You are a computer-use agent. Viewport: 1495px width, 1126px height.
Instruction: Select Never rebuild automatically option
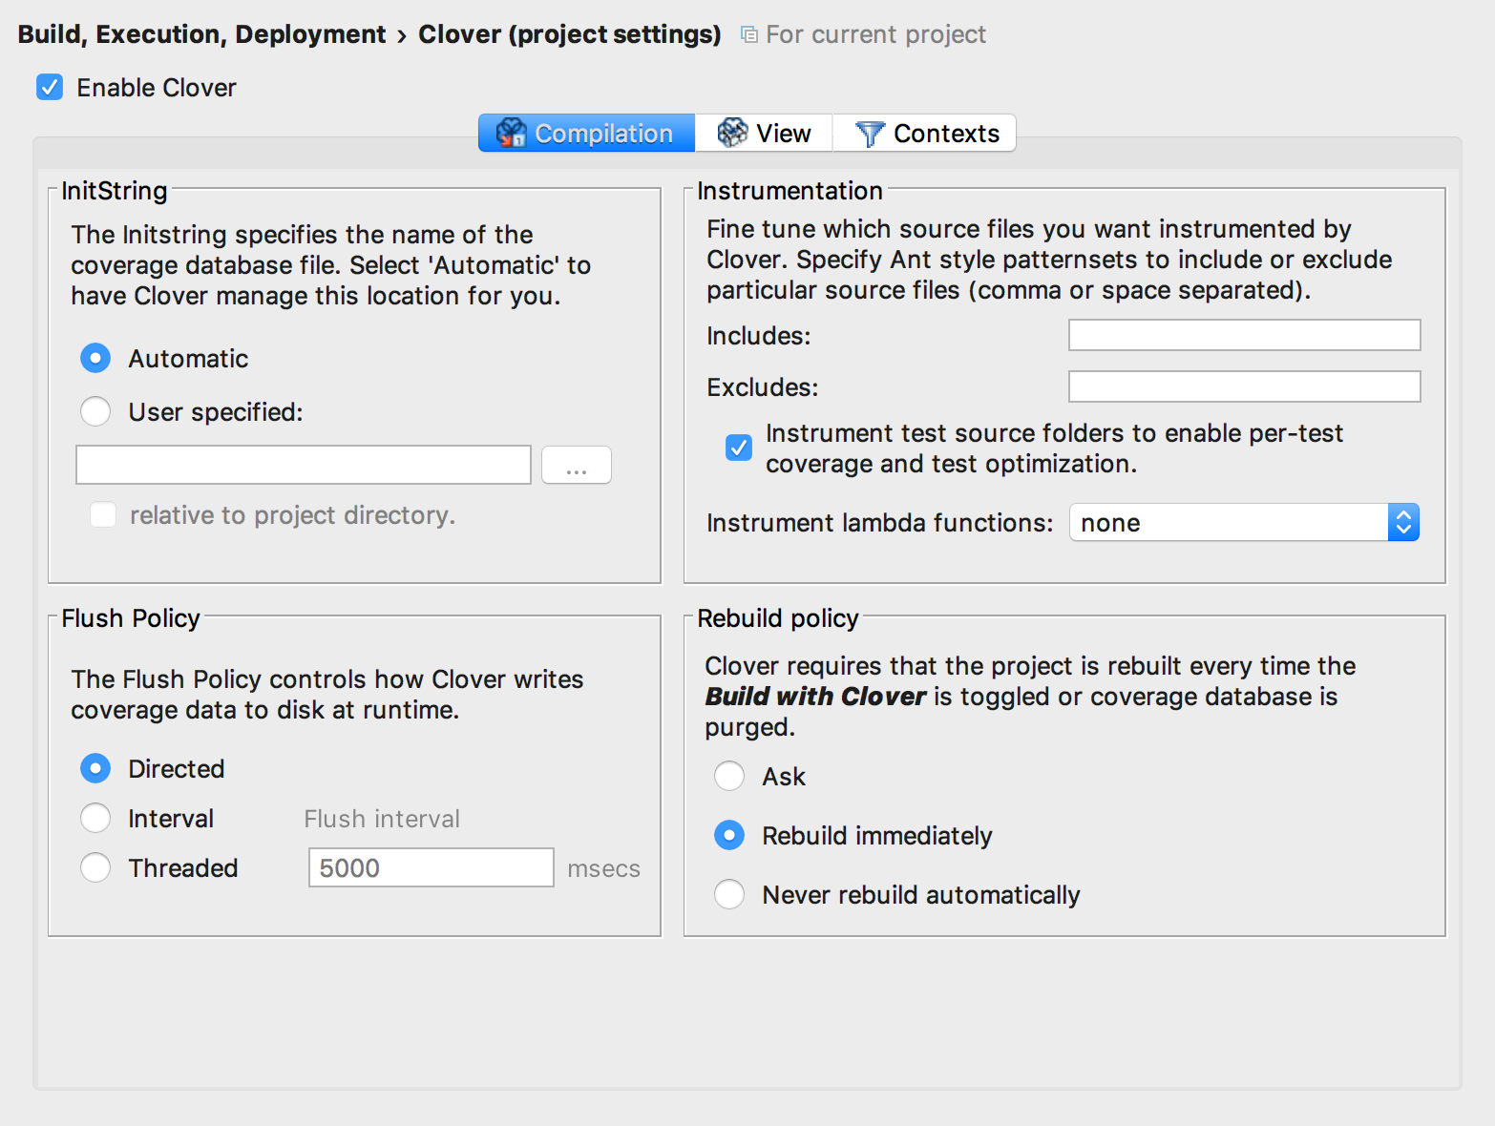click(729, 895)
